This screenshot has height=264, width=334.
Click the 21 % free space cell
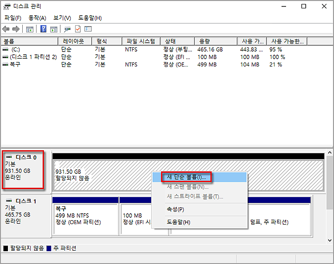pos(276,65)
